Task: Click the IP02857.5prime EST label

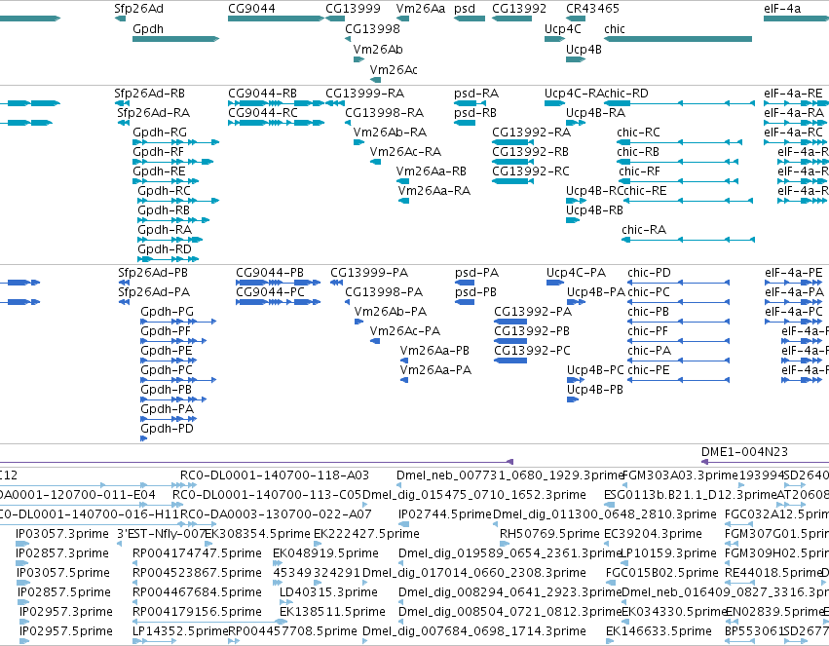Action: pos(64,592)
